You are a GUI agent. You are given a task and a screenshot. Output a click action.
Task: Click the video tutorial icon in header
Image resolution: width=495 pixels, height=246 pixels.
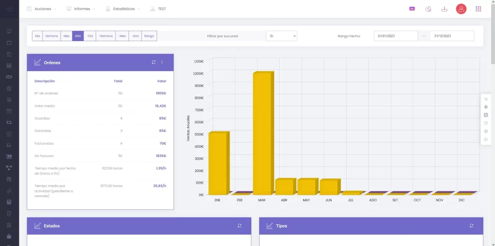(x=412, y=9)
